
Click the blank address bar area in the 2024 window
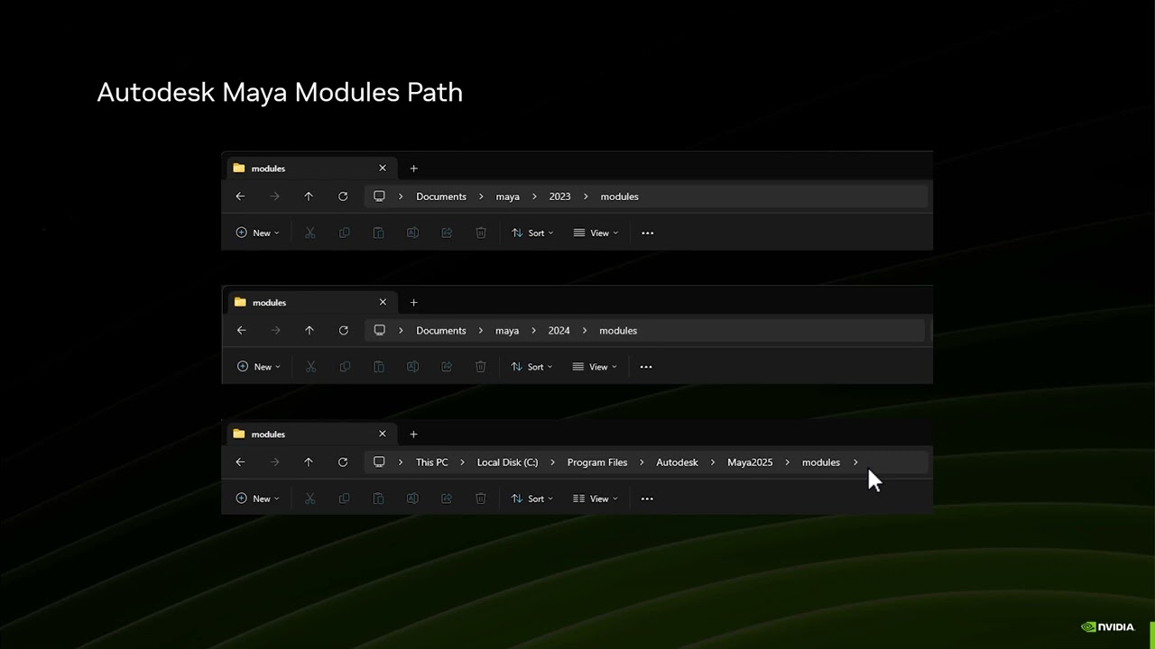783,331
